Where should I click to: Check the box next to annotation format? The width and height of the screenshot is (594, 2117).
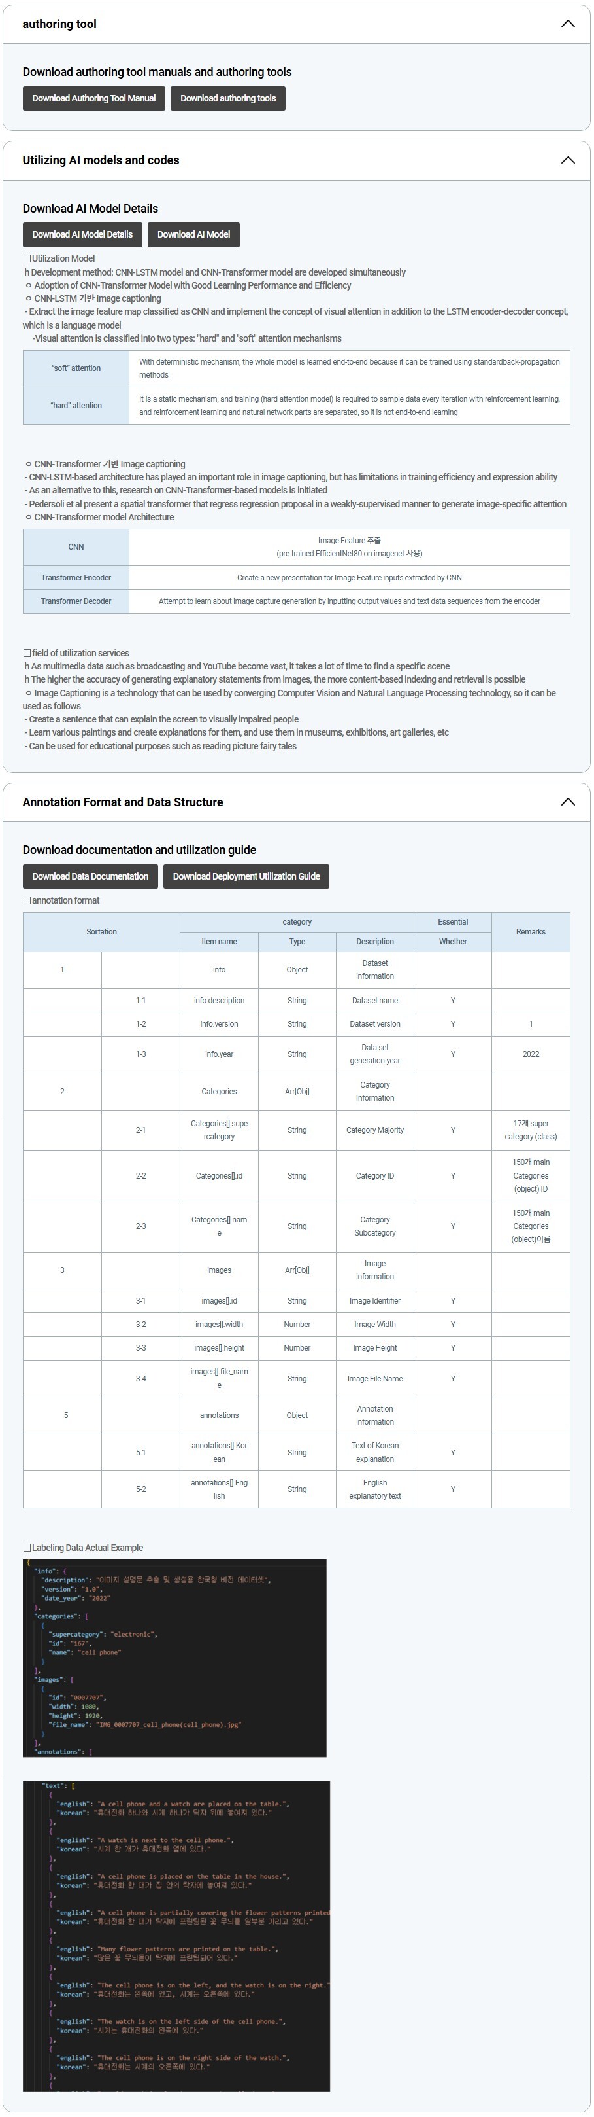coord(27,900)
